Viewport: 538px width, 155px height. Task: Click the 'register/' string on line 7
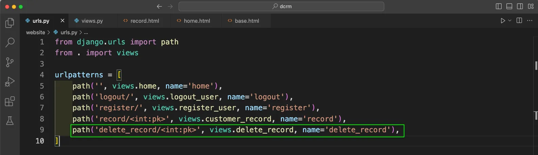tap(119, 108)
